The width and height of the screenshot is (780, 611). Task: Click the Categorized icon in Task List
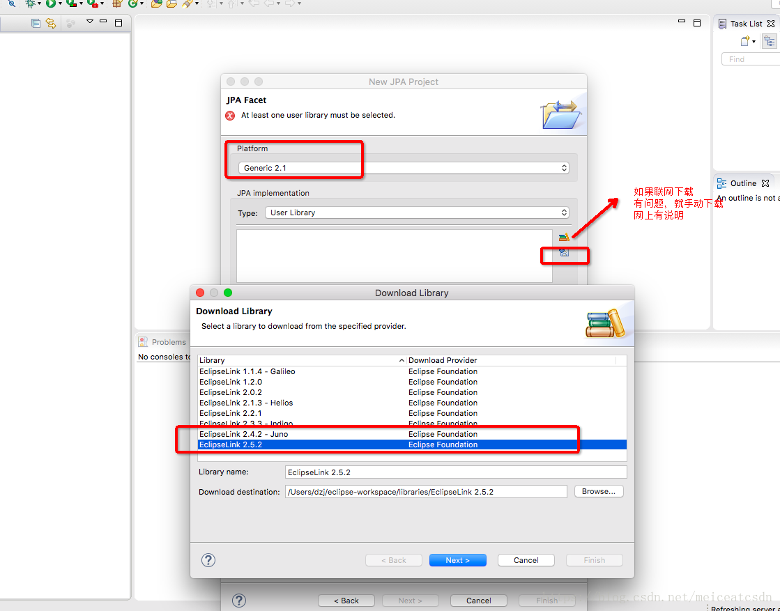pyautogui.click(x=769, y=41)
